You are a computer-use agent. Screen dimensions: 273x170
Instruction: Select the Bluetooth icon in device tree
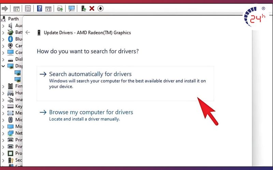tap(10, 39)
